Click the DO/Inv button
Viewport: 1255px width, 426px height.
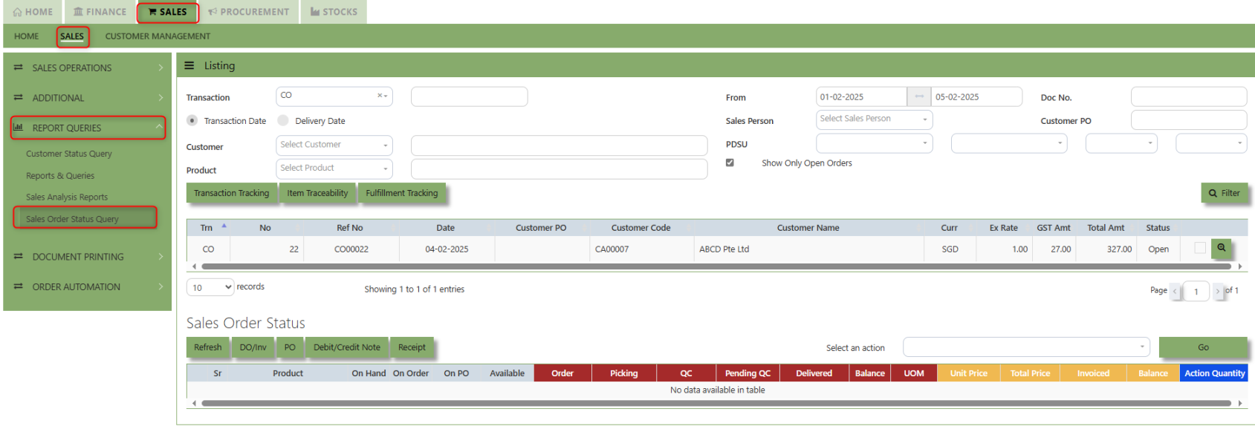point(253,347)
